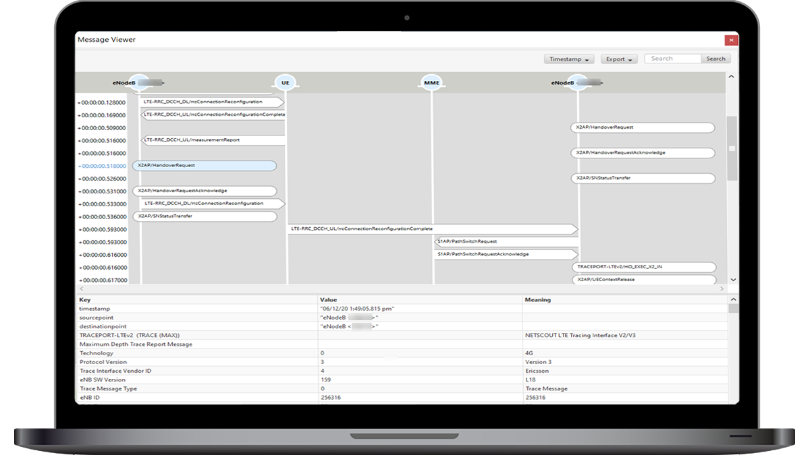Screen dimensions: 810x455
Task: Click the Search button
Action: point(715,59)
